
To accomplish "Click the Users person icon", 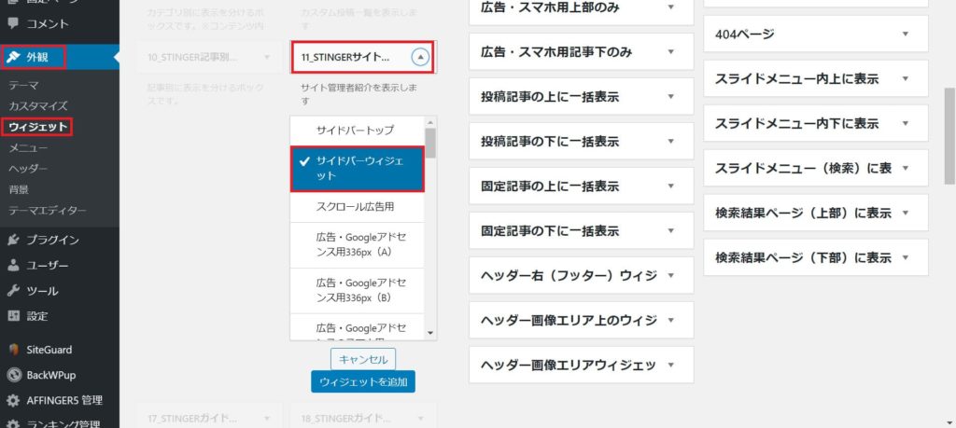I will click(x=13, y=266).
